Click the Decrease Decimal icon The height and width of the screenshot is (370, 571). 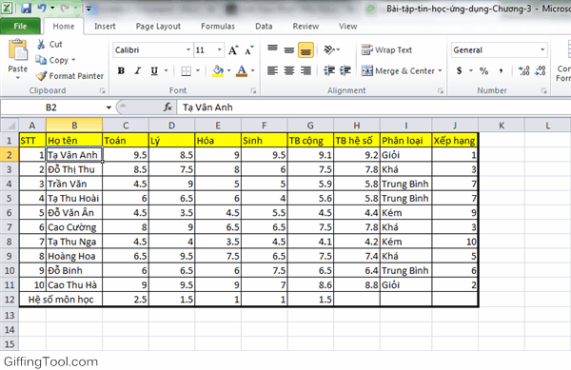coord(540,70)
